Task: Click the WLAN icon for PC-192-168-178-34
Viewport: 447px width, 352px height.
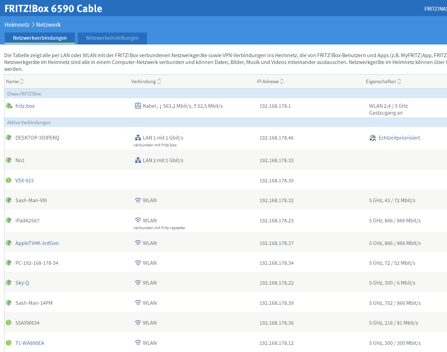Action: pyautogui.click(x=138, y=263)
